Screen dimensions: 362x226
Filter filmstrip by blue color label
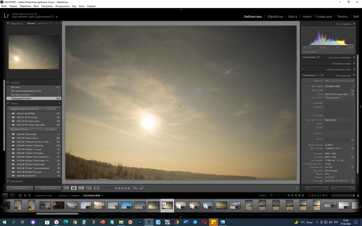[x=318, y=195]
